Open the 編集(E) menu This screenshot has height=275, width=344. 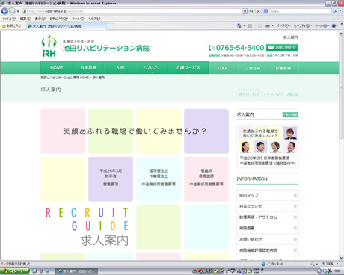(x=25, y=19)
